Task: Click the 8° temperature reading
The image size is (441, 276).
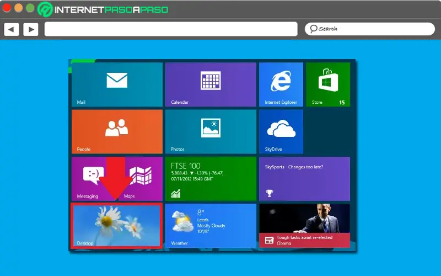Action: (x=201, y=212)
